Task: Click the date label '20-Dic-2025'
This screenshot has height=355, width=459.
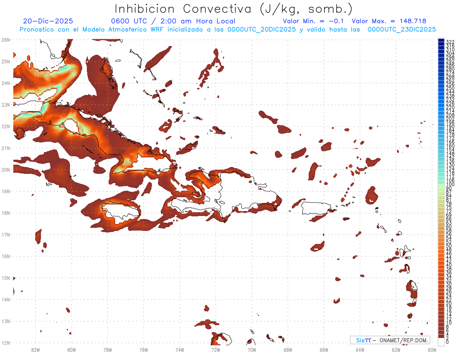Action: click(x=48, y=21)
